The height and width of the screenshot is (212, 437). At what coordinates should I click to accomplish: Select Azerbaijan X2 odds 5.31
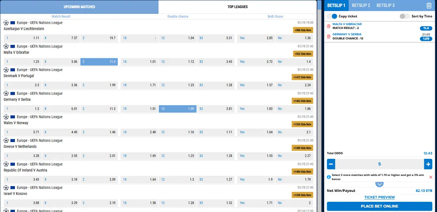216,38
